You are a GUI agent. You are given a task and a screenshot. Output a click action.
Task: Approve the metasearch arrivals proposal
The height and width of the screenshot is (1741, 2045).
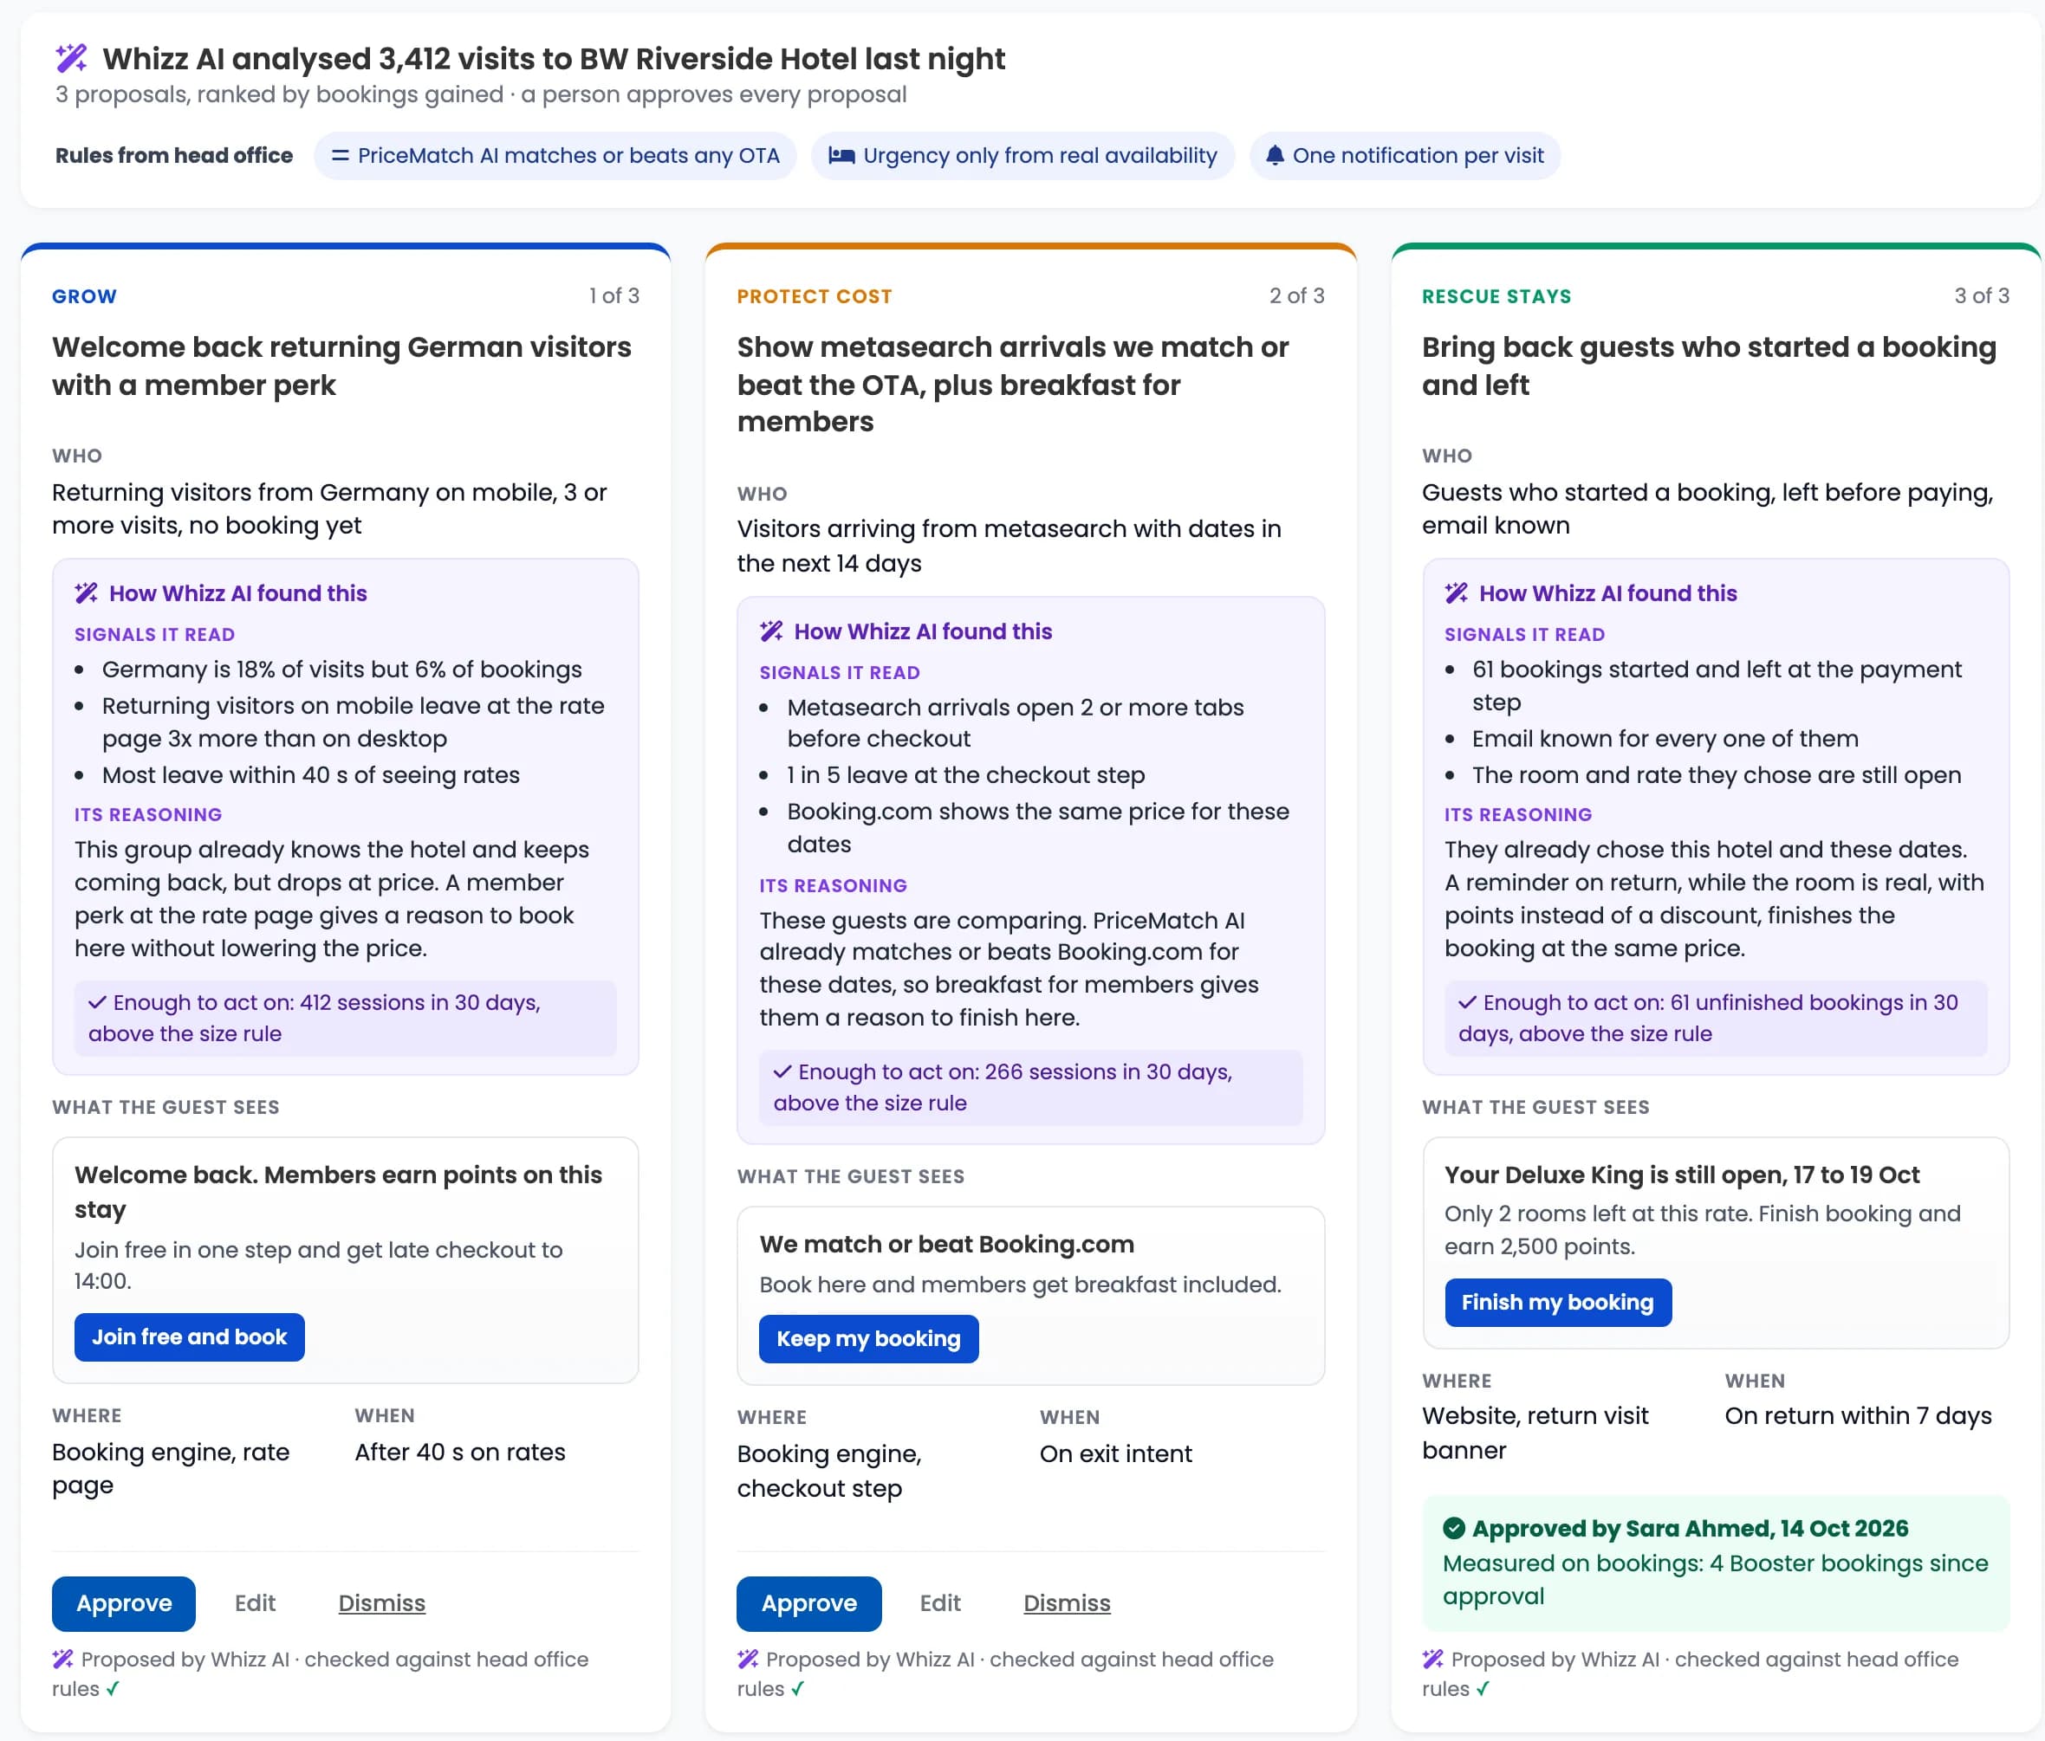point(808,1603)
